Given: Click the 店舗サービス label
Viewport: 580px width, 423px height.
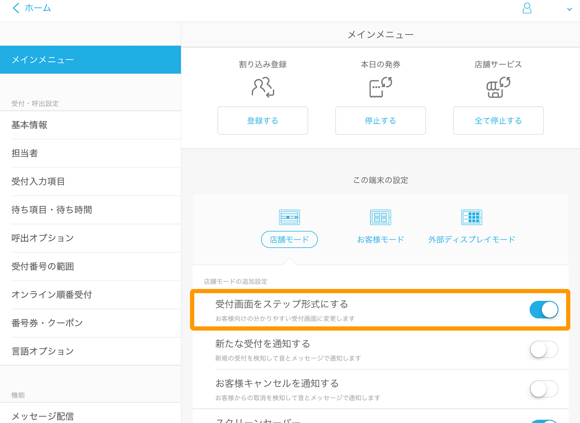Looking at the screenshot, I should tap(498, 64).
